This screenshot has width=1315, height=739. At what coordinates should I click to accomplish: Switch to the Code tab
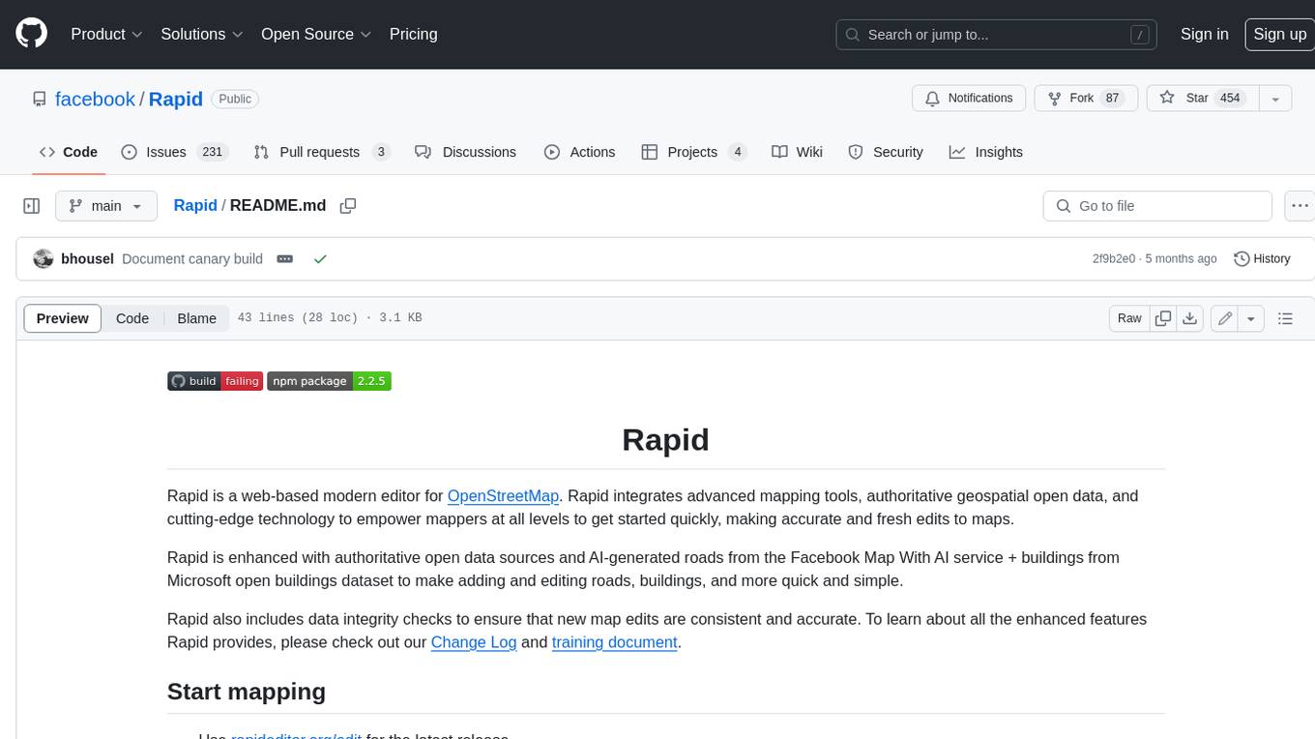[x=69, y=152]
